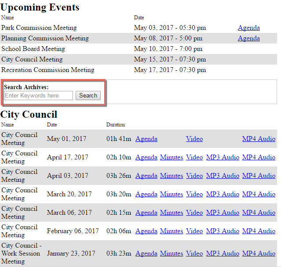Watch Video of April 03, 2017 meeting
281x267 pixels.
pyautogui.click(x=194, y=176)
